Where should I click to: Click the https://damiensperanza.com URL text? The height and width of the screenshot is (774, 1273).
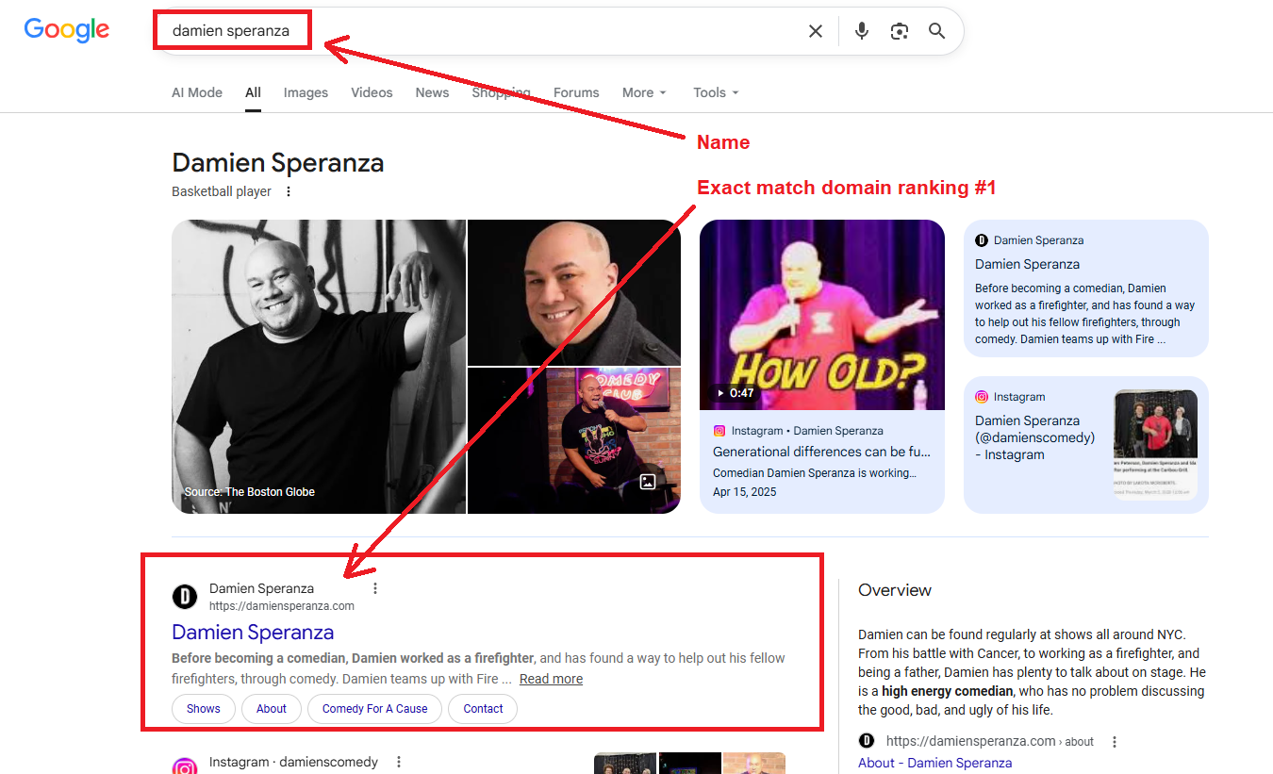[x=282, y=606]
